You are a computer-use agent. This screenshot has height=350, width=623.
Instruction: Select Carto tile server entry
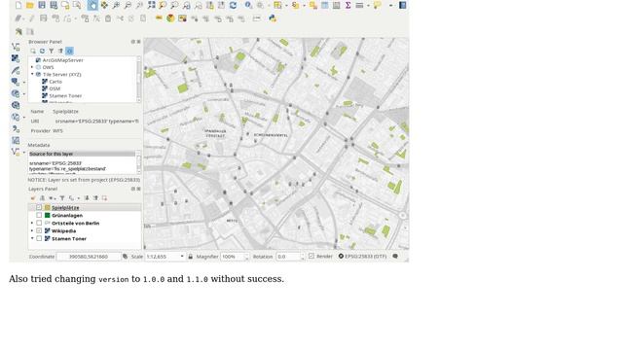point(55,82)
